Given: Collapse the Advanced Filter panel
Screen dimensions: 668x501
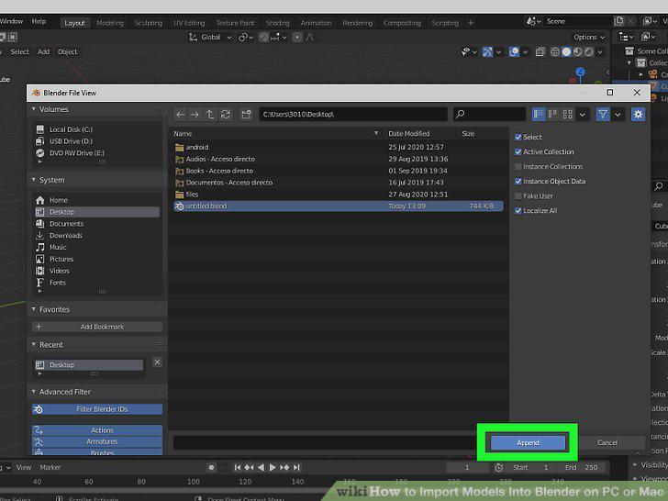Looking at the screenshot, I should pyautogui.click(x=34, y=392).
